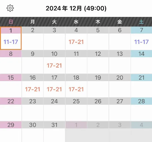This screenshot has height=142, width=152.
Task: Open December 18 shift 17-21
Action: pyautogui.click(x=76, y=89)
